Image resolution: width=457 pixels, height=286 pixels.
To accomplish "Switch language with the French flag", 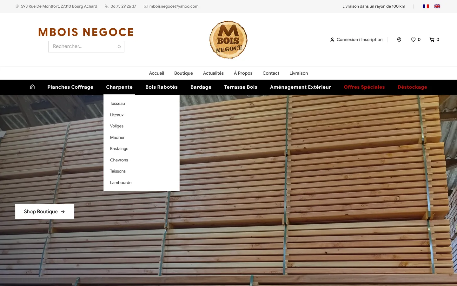I will coord(426,6).
